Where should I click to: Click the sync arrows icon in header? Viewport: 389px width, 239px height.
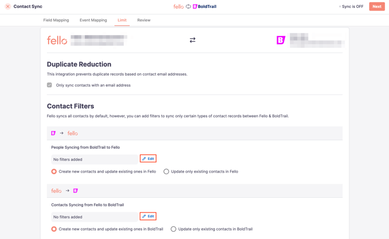(x=188, y=6)
